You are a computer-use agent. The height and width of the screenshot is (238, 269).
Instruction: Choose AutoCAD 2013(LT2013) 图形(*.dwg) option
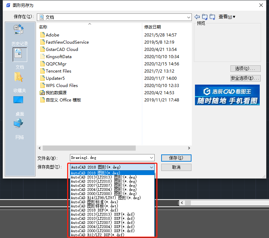(112, 177)
